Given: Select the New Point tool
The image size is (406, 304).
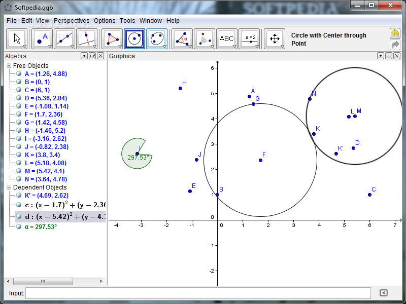Looking at the screenshot, I should (x=42, y=39).
